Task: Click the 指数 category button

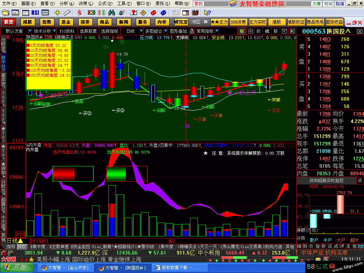Action: pos(47,22)
